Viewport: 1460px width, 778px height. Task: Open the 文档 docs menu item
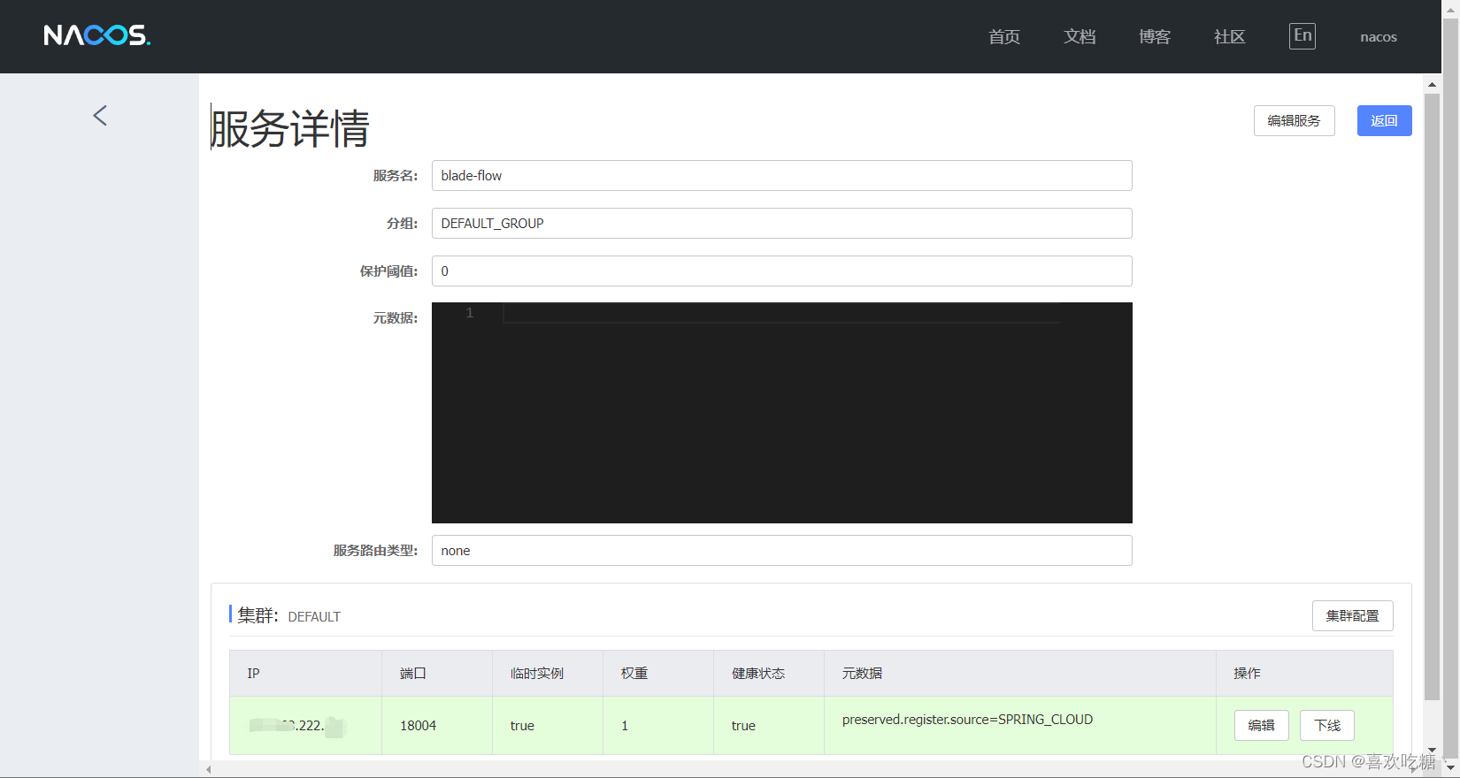click(1080, 36)
